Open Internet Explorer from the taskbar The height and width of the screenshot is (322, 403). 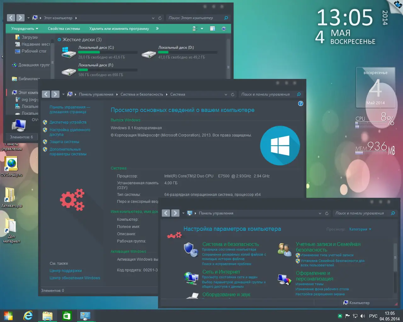(x=28, y=315)
